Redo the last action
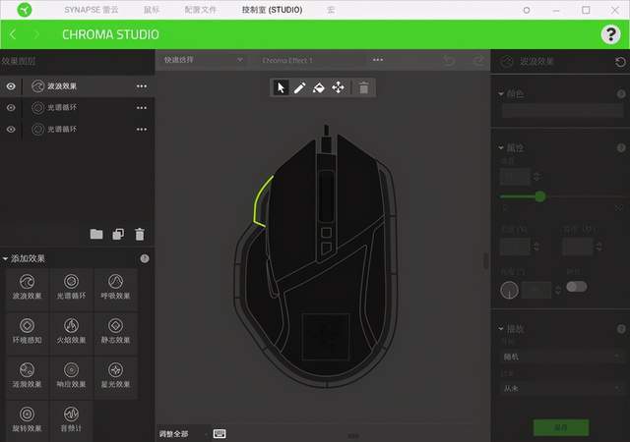Screen dimensions: 630x442 tap(478, 61)
